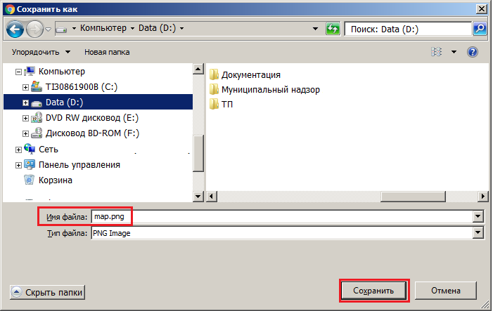Select the ТП folder
The image size is (493, 311).
pos(226,104)
